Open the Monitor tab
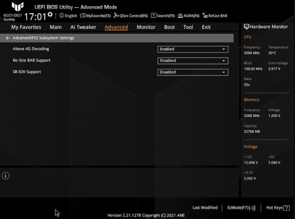 (146, 27)
